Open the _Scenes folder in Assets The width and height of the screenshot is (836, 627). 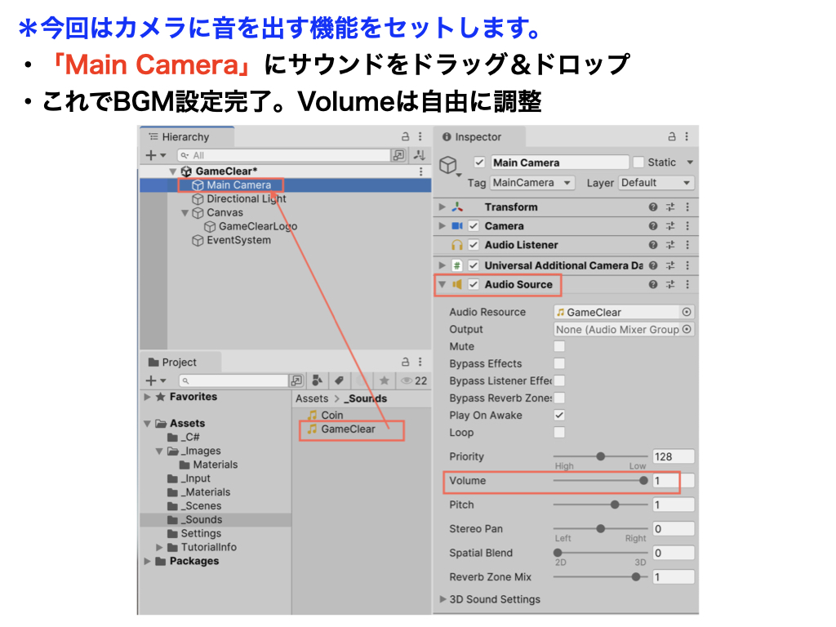201,506
